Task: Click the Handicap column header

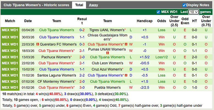Action: [x=145, y=21]
